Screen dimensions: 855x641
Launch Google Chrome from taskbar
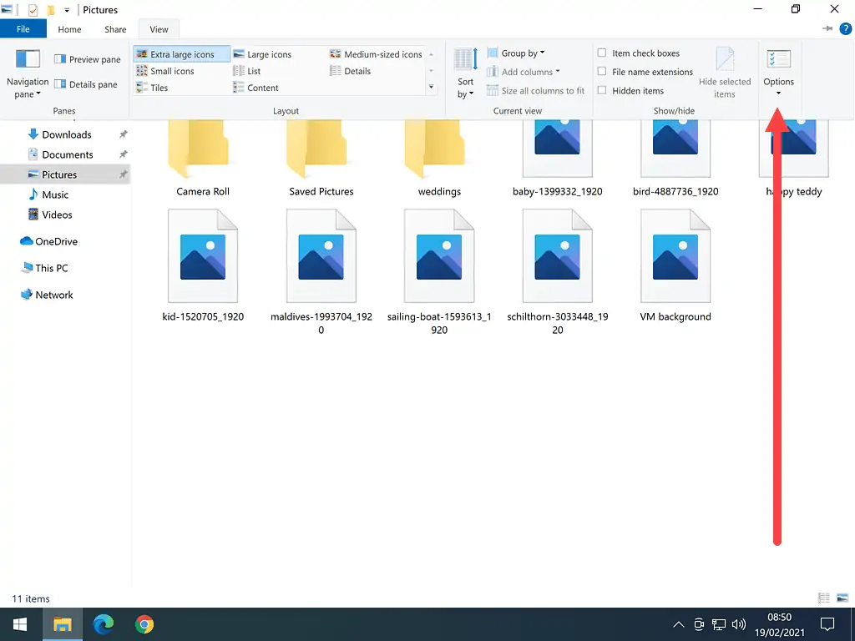coord(144,624)
